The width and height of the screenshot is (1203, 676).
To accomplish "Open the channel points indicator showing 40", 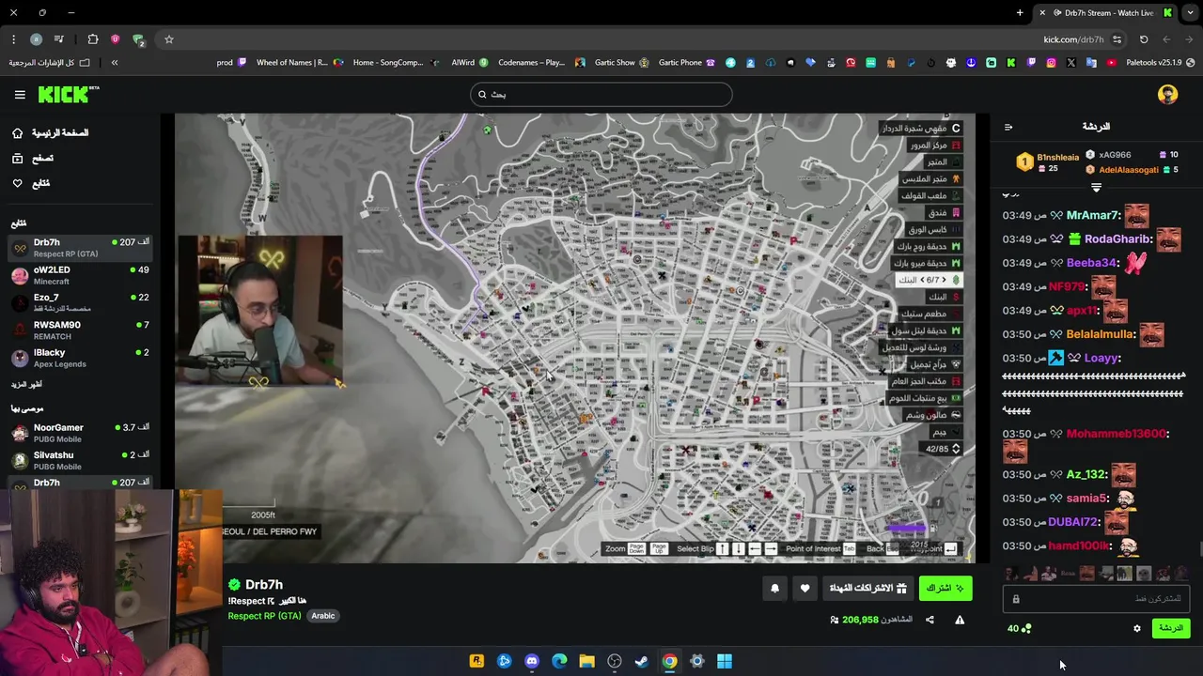I will point(1019,628).
